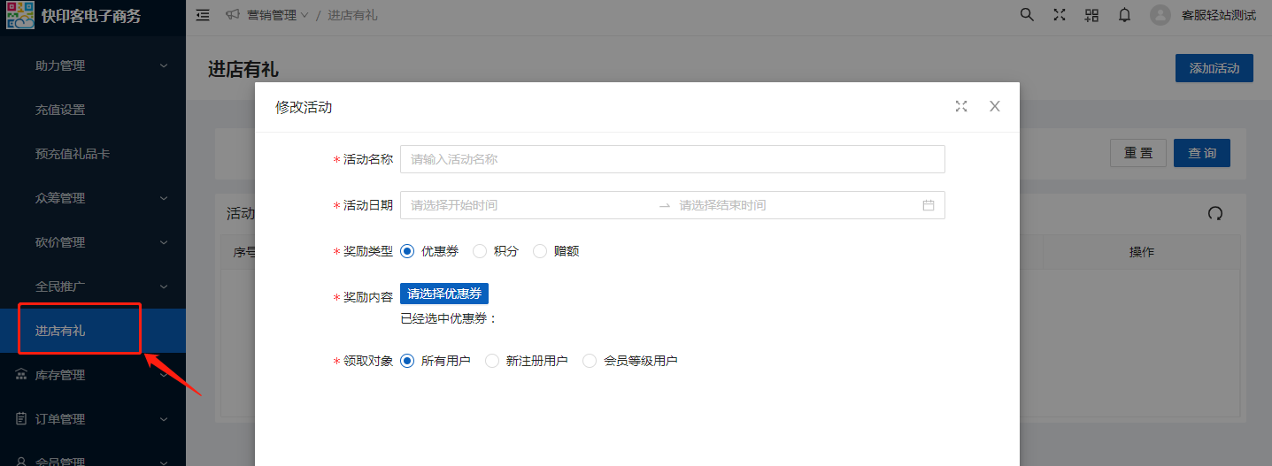Click the search icon in top header
Screen dimensions: 1272x466
point(1027,15)
